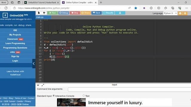This screenshot has height=107, width=191.
Task: Click the upload file icon in editor toolbar
Action: click(44, 13)
